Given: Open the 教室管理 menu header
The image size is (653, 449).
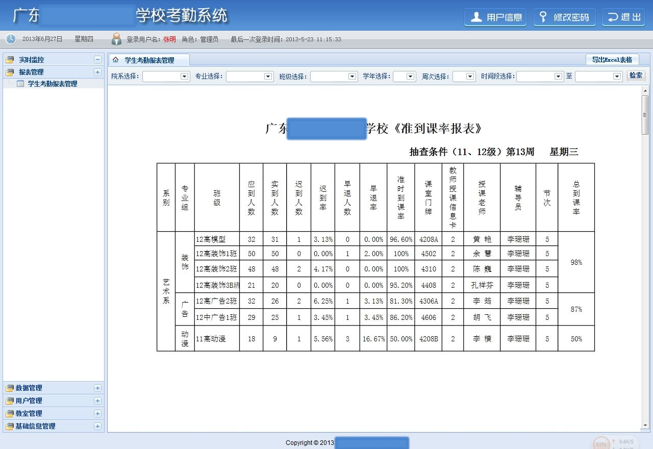Looking at the screenshot, I should click(x=54, y=413).
